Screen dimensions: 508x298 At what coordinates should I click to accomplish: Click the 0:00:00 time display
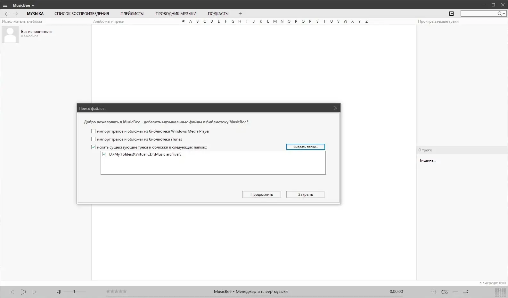coord(396,292)
